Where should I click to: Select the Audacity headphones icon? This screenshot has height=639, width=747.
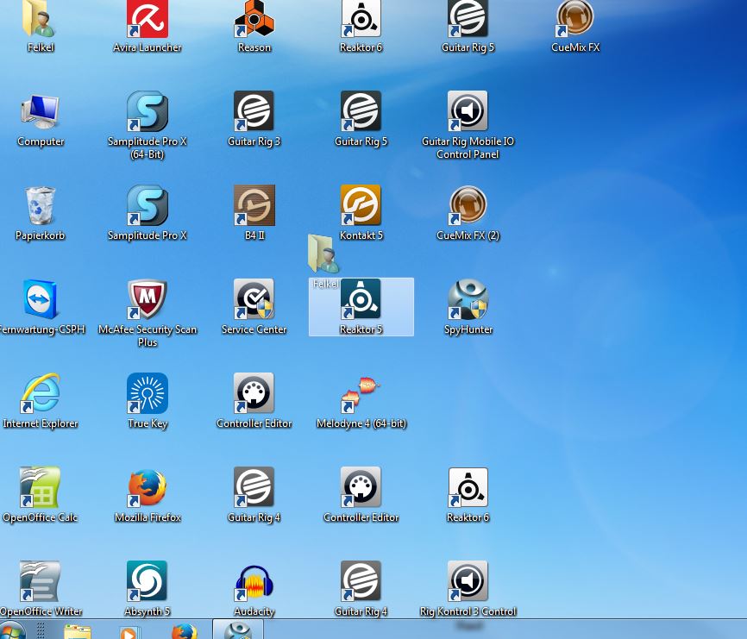click(x=254, y=582)
